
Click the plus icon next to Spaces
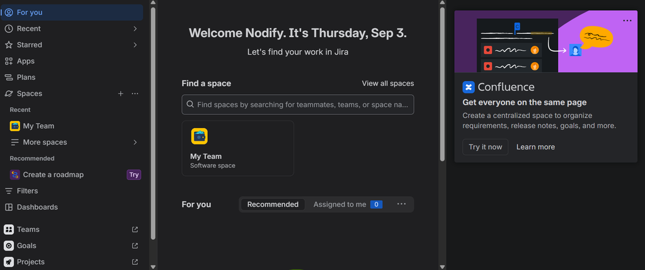click(120, 94)
